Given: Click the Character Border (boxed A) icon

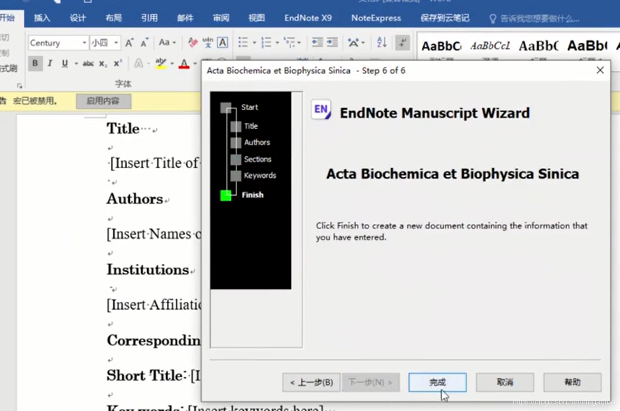Looking at the screenshot, I should point(222,43).
